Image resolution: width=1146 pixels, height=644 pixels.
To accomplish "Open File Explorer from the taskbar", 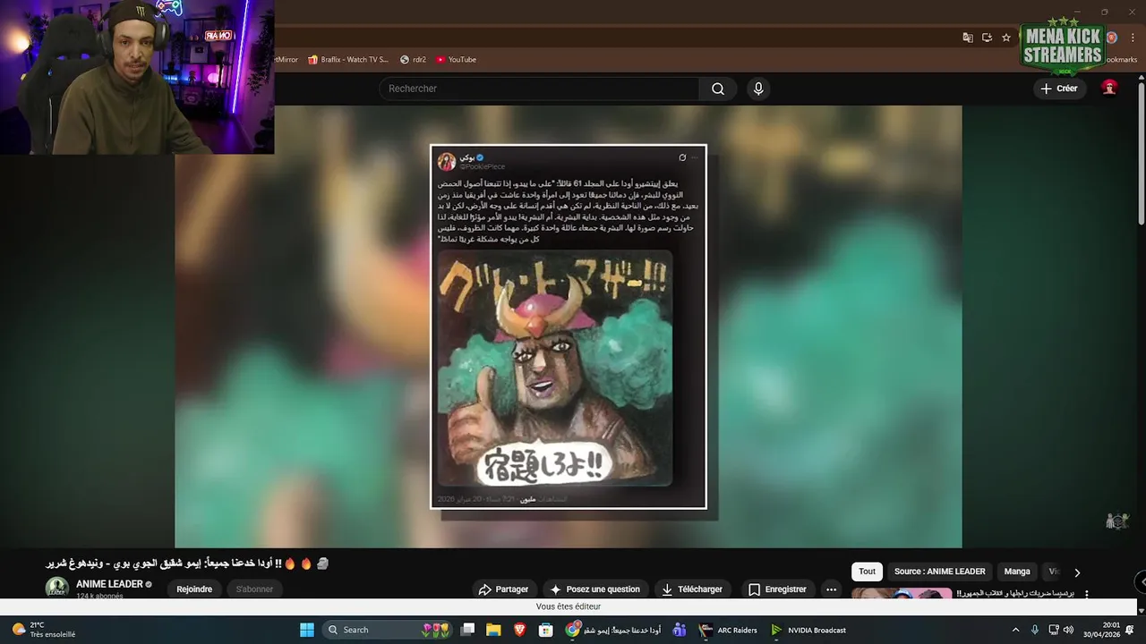I will pos(493,630).
